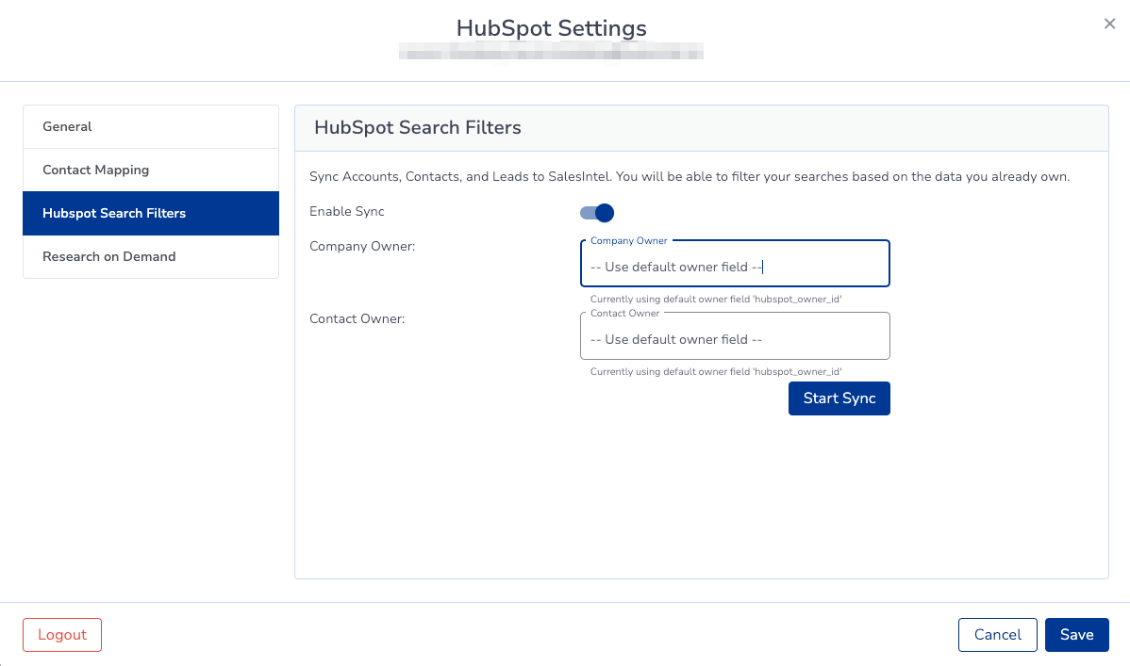Screen dimensions: 1130x666
Task: Click the HubSpot Search Filters heading
Action: (417, 127)
